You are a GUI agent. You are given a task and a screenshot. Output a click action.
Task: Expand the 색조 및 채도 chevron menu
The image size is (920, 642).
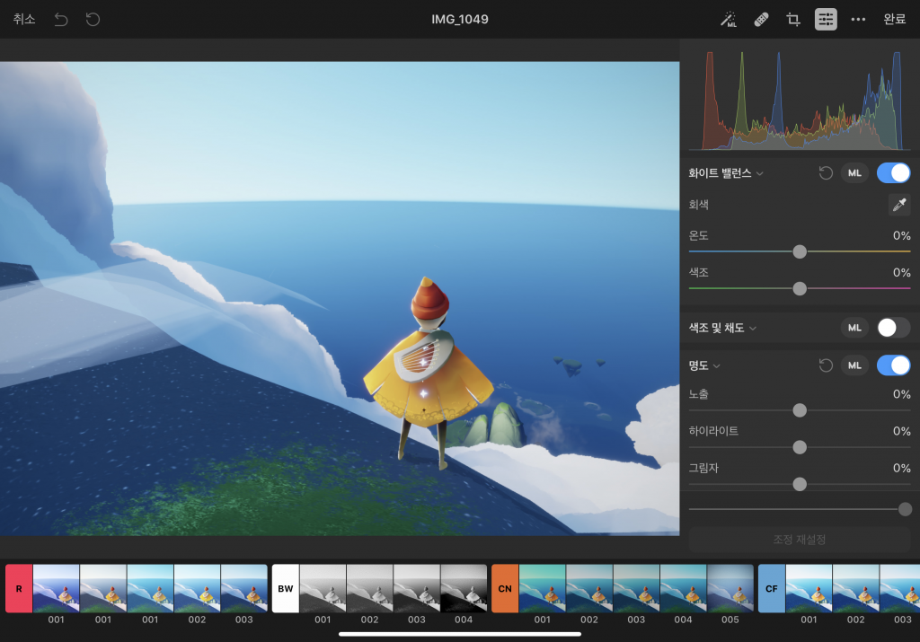pos(753,329)
